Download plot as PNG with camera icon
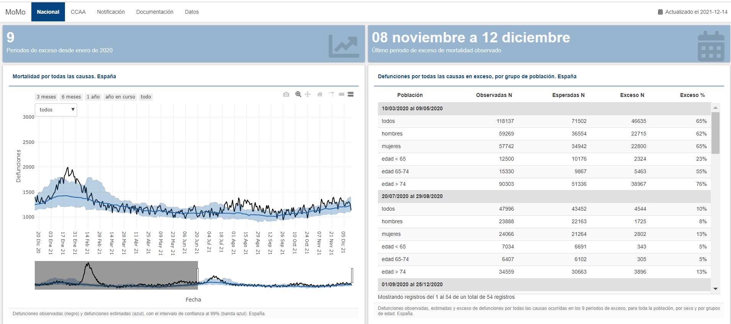The image size is (731, 324). (286, 94)
